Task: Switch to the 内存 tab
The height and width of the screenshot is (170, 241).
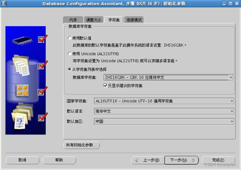Action: point(73,20)
